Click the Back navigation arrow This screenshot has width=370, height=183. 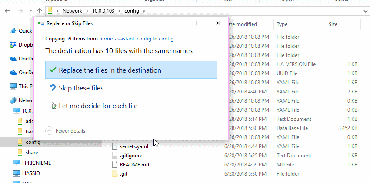pos(7,11)
